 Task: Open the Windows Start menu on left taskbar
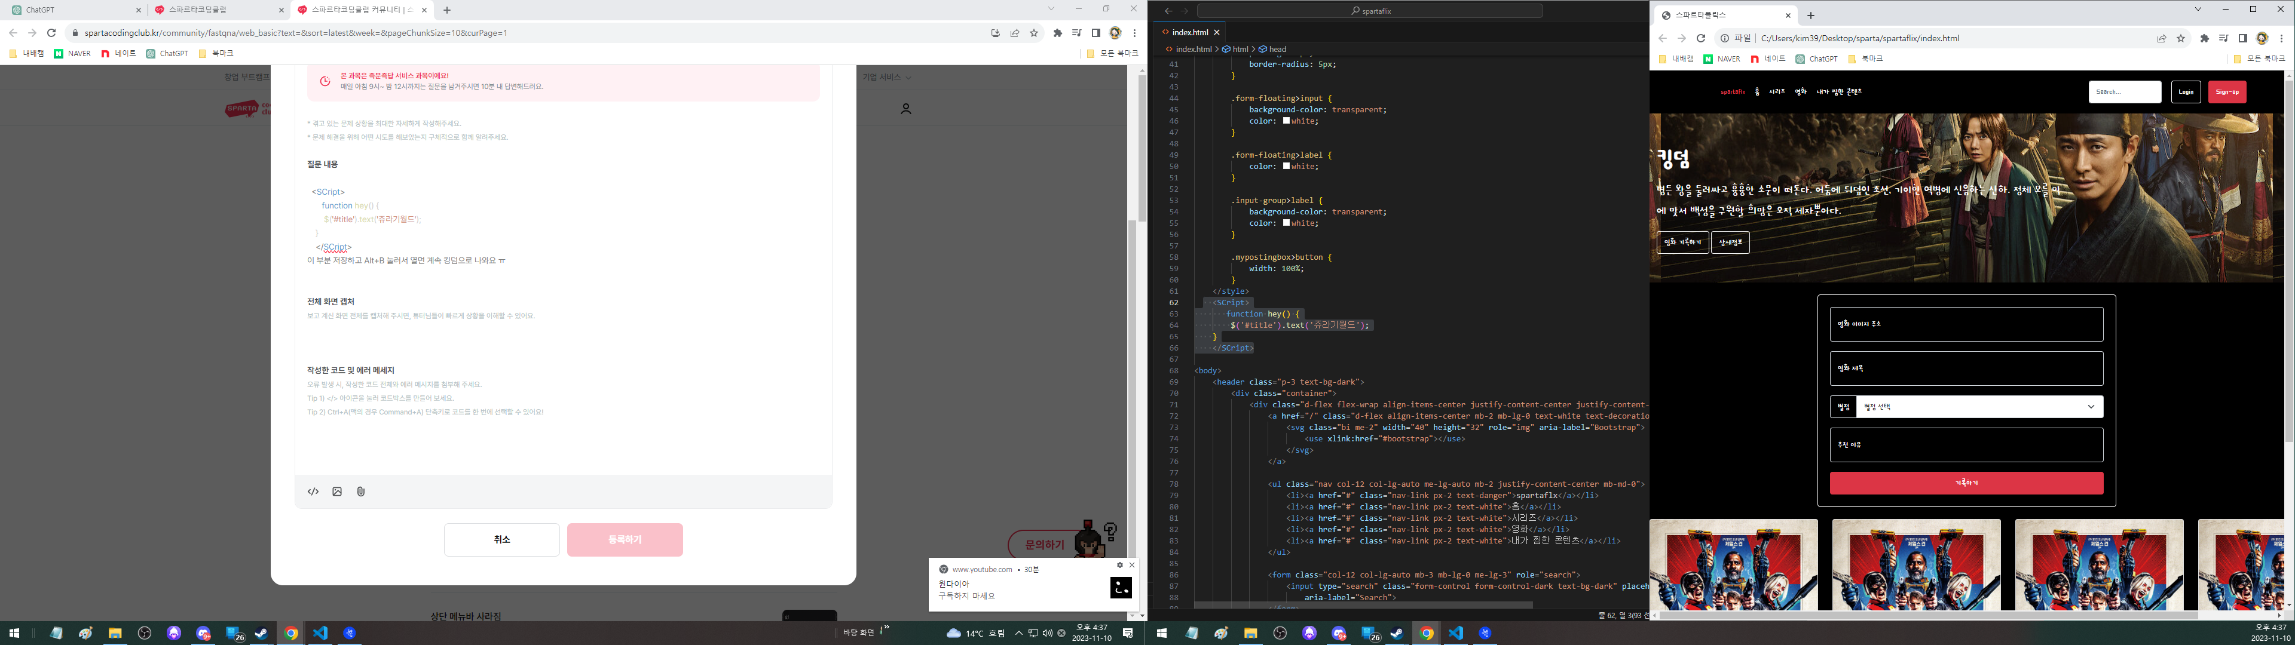pyautogui.click(x=14, y=634)
